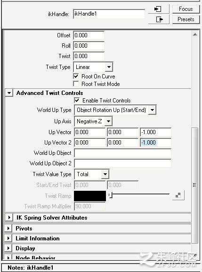
Task: Uncheck Enable Twist Controls
Action: 77,100
